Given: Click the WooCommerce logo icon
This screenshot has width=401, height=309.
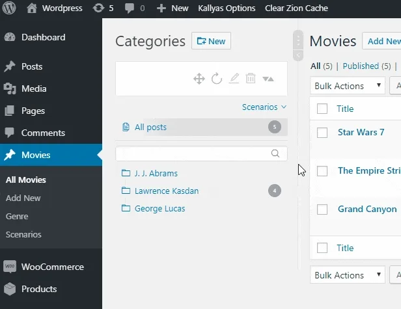Looking at the screenshot, I should click(x=10, y=267).
